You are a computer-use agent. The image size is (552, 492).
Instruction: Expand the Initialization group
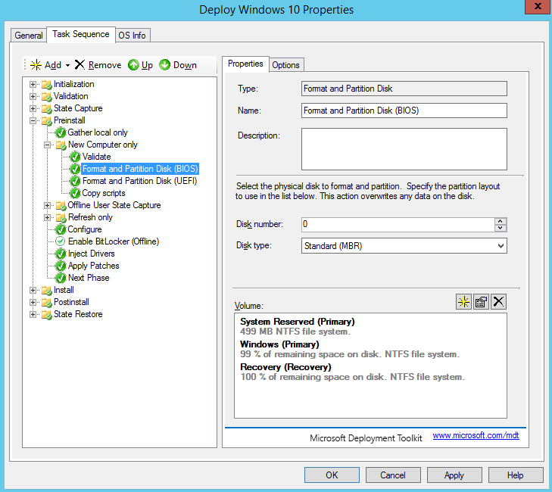[33, 85]
